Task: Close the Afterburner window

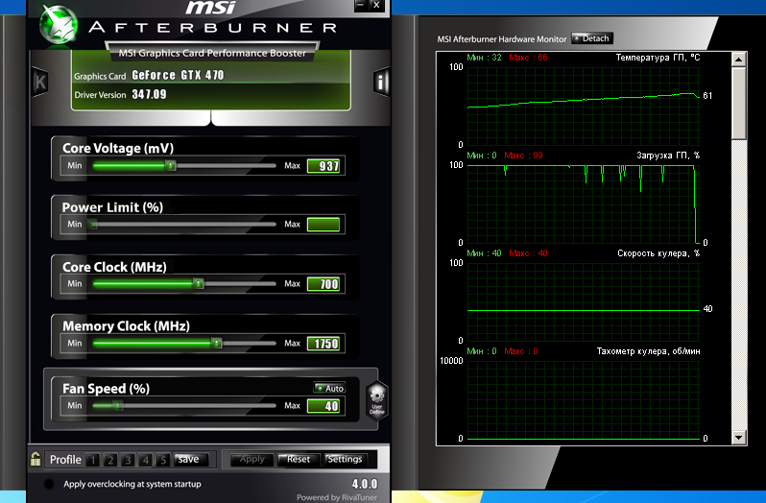Action: coord(375,5)
